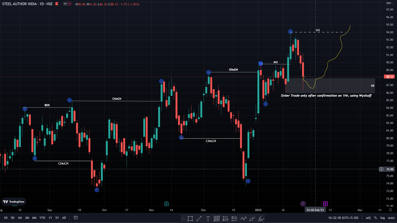Image resolution: width=397 pixels, height=223 pixels.
Task: Grab the favorites toolbar drag handle
Action: [x=182, y=218]
